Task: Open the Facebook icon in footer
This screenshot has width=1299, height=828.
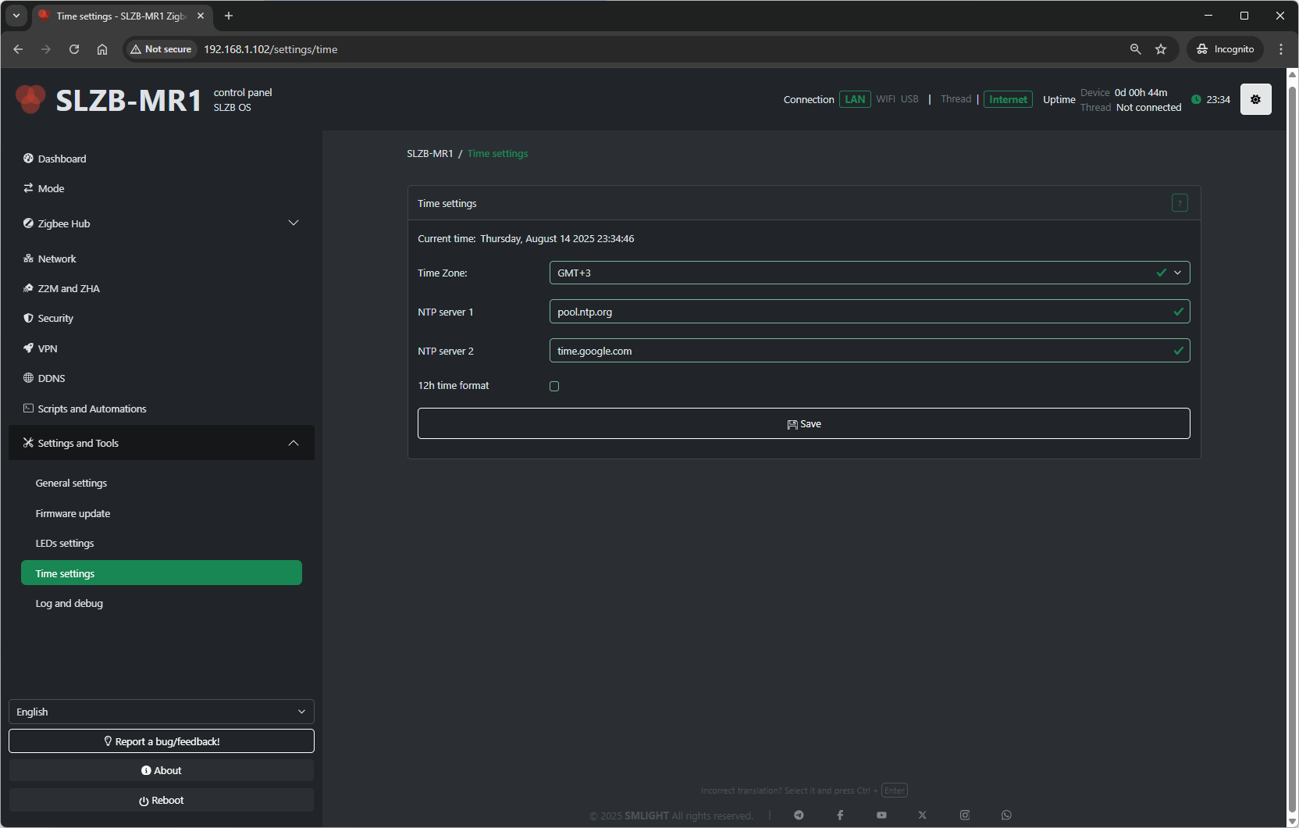Action: [x=840, y=815]
